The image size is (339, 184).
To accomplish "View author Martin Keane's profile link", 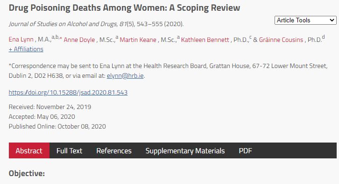I will click(138, 40).
